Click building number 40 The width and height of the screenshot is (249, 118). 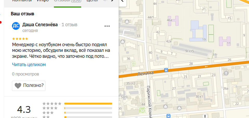click(150, 53)
